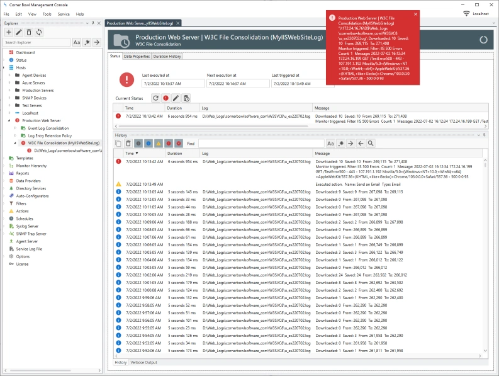Image resolution: width=499 pixels, height=376 pixels.
Task: Click the History trash can icon
Action: click(x=128, y=144)
